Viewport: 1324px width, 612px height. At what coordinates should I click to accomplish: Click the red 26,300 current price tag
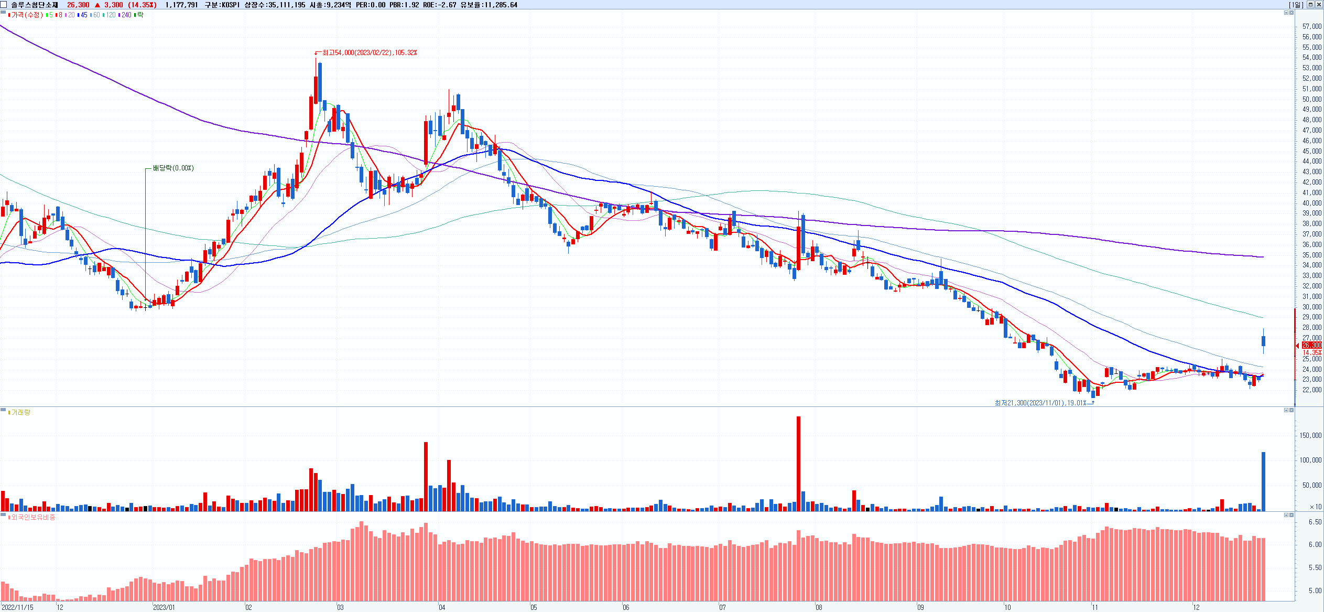click(1311, 345)
